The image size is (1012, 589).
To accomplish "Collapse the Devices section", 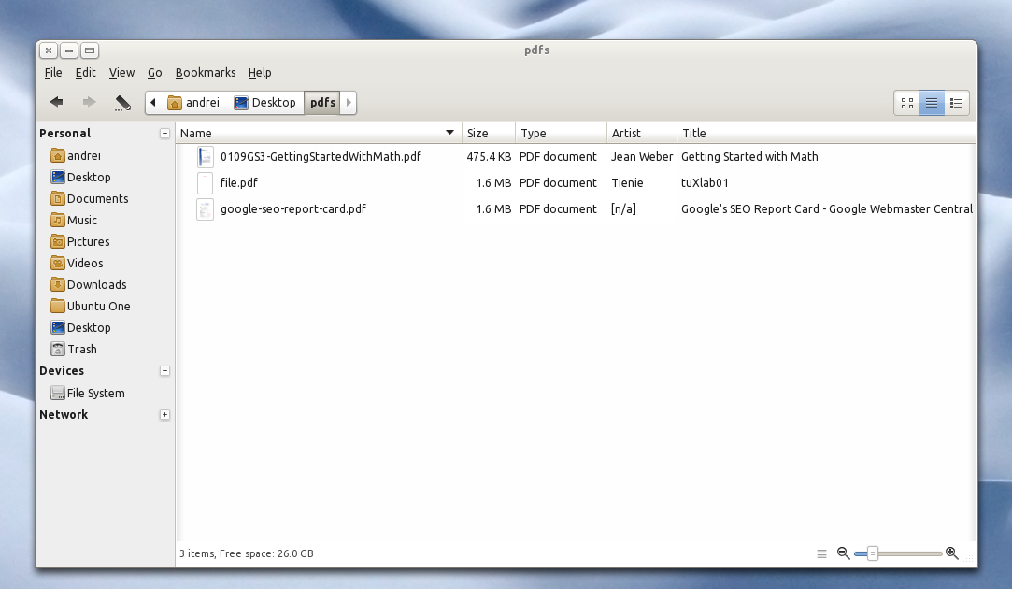I will click(165, 370).
